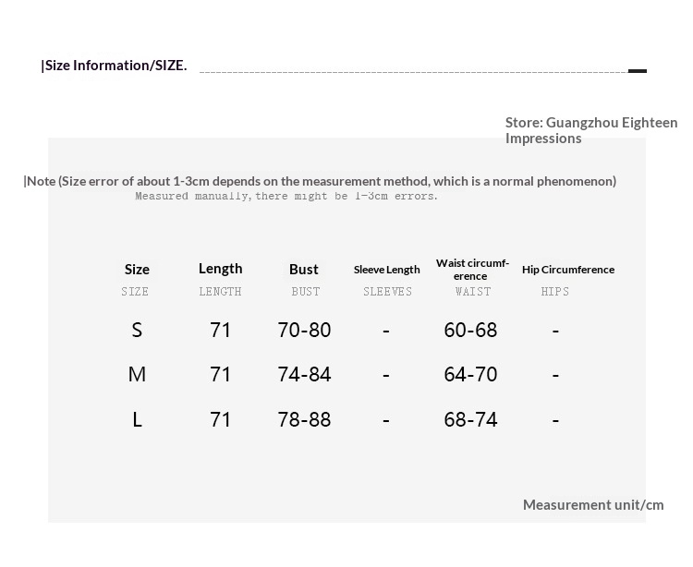The height and width of the screenshot is (567, 693).
Task: Click the 74-84 bust value
Action: click(304, 374)
